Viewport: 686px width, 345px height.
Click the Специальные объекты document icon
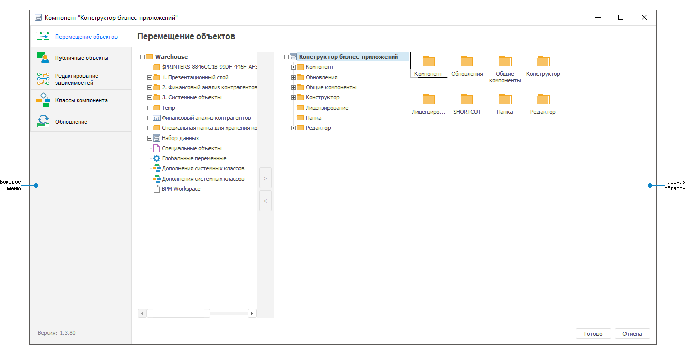157,148
